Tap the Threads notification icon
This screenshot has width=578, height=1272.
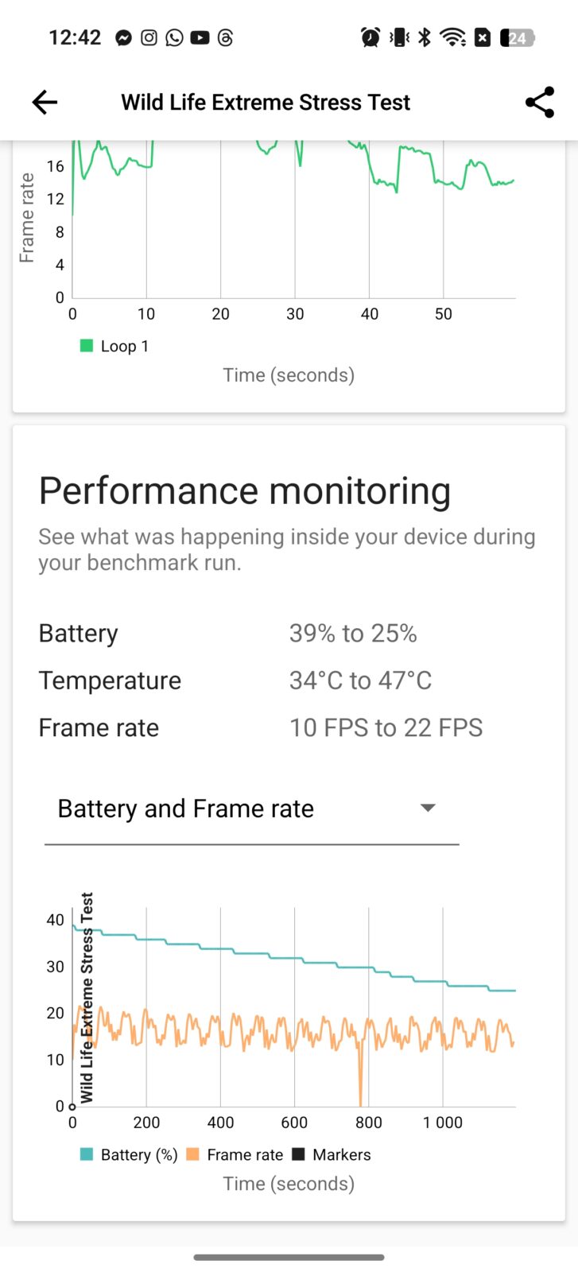tap(225, 37)
